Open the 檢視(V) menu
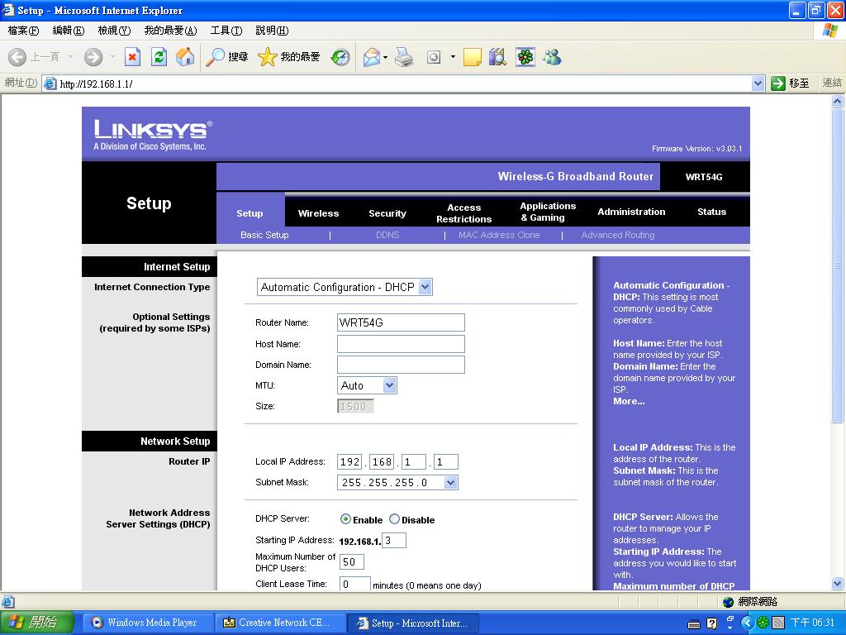846x635 pixels. (x=114, y=31)
